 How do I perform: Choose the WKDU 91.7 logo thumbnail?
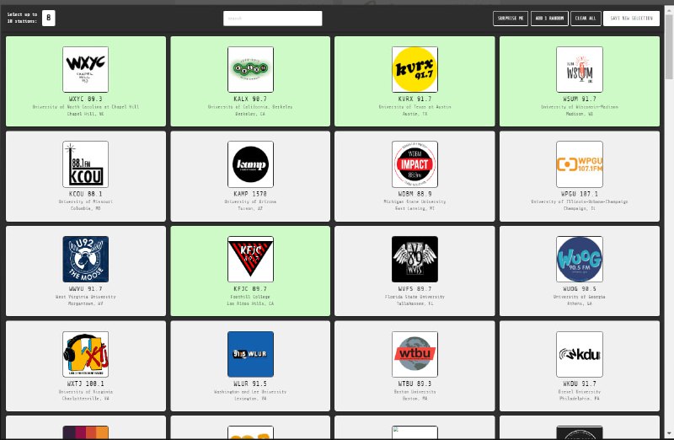click(580, 354)
